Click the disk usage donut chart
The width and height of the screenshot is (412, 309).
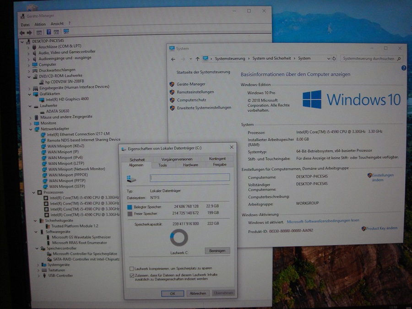coord(179,238)
